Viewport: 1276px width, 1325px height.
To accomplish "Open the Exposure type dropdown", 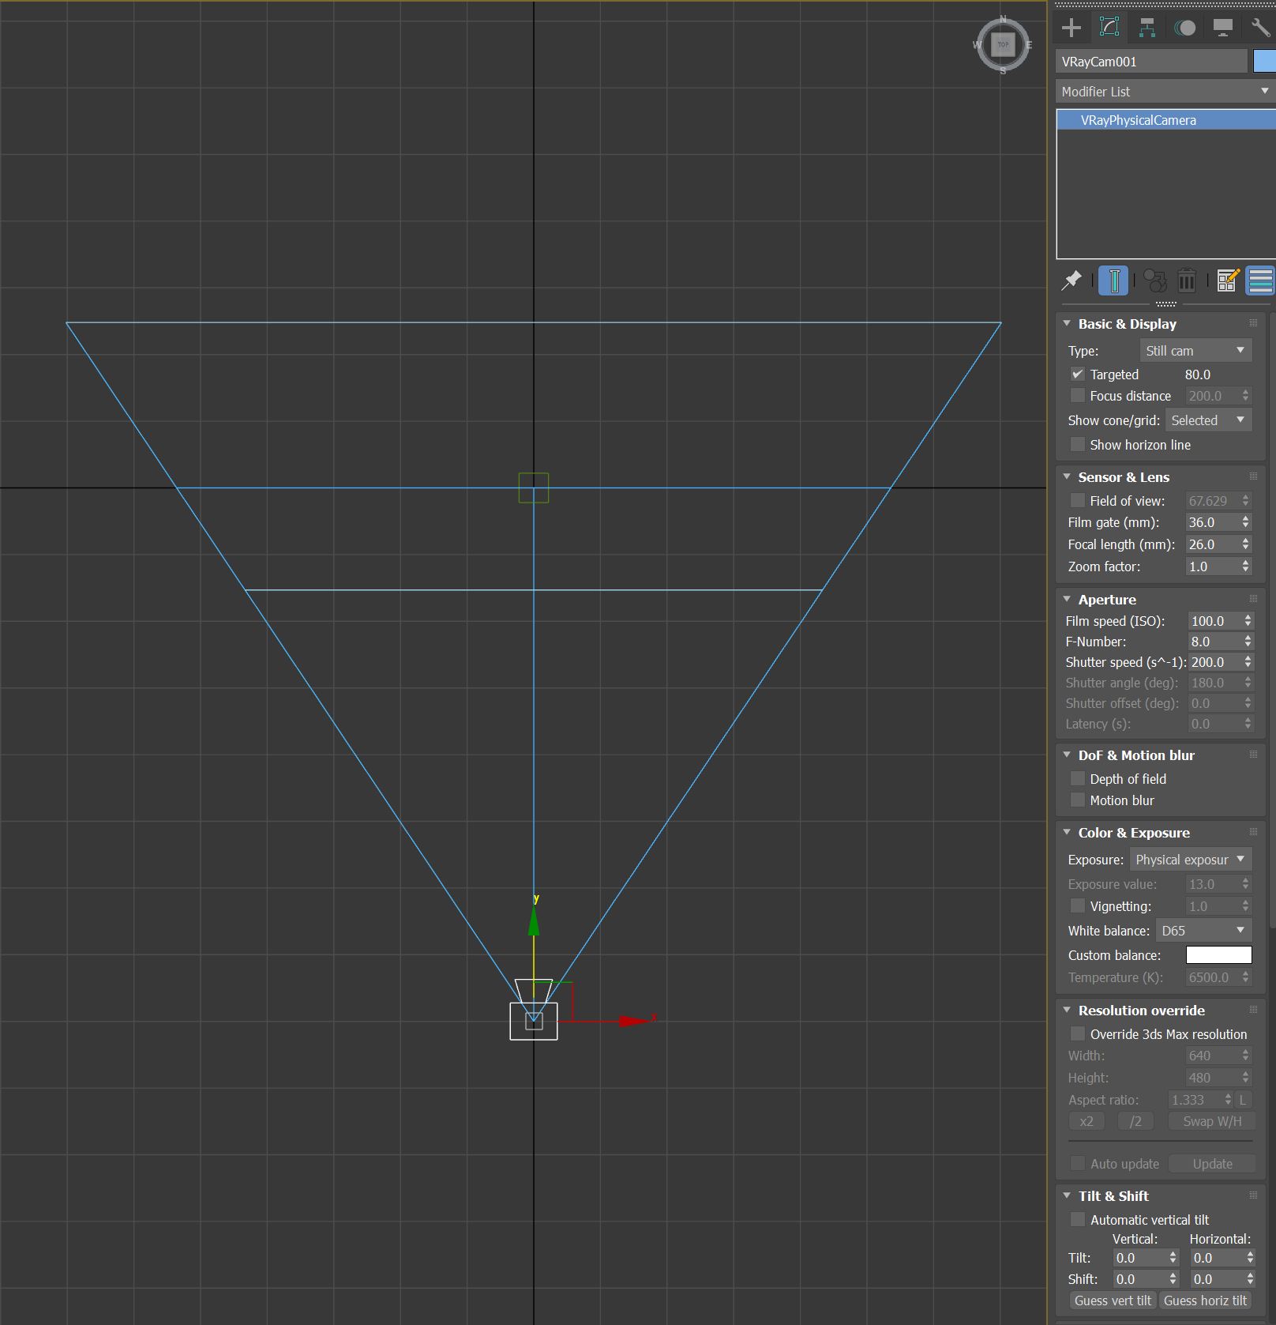I will click(x=1191, y=860).
